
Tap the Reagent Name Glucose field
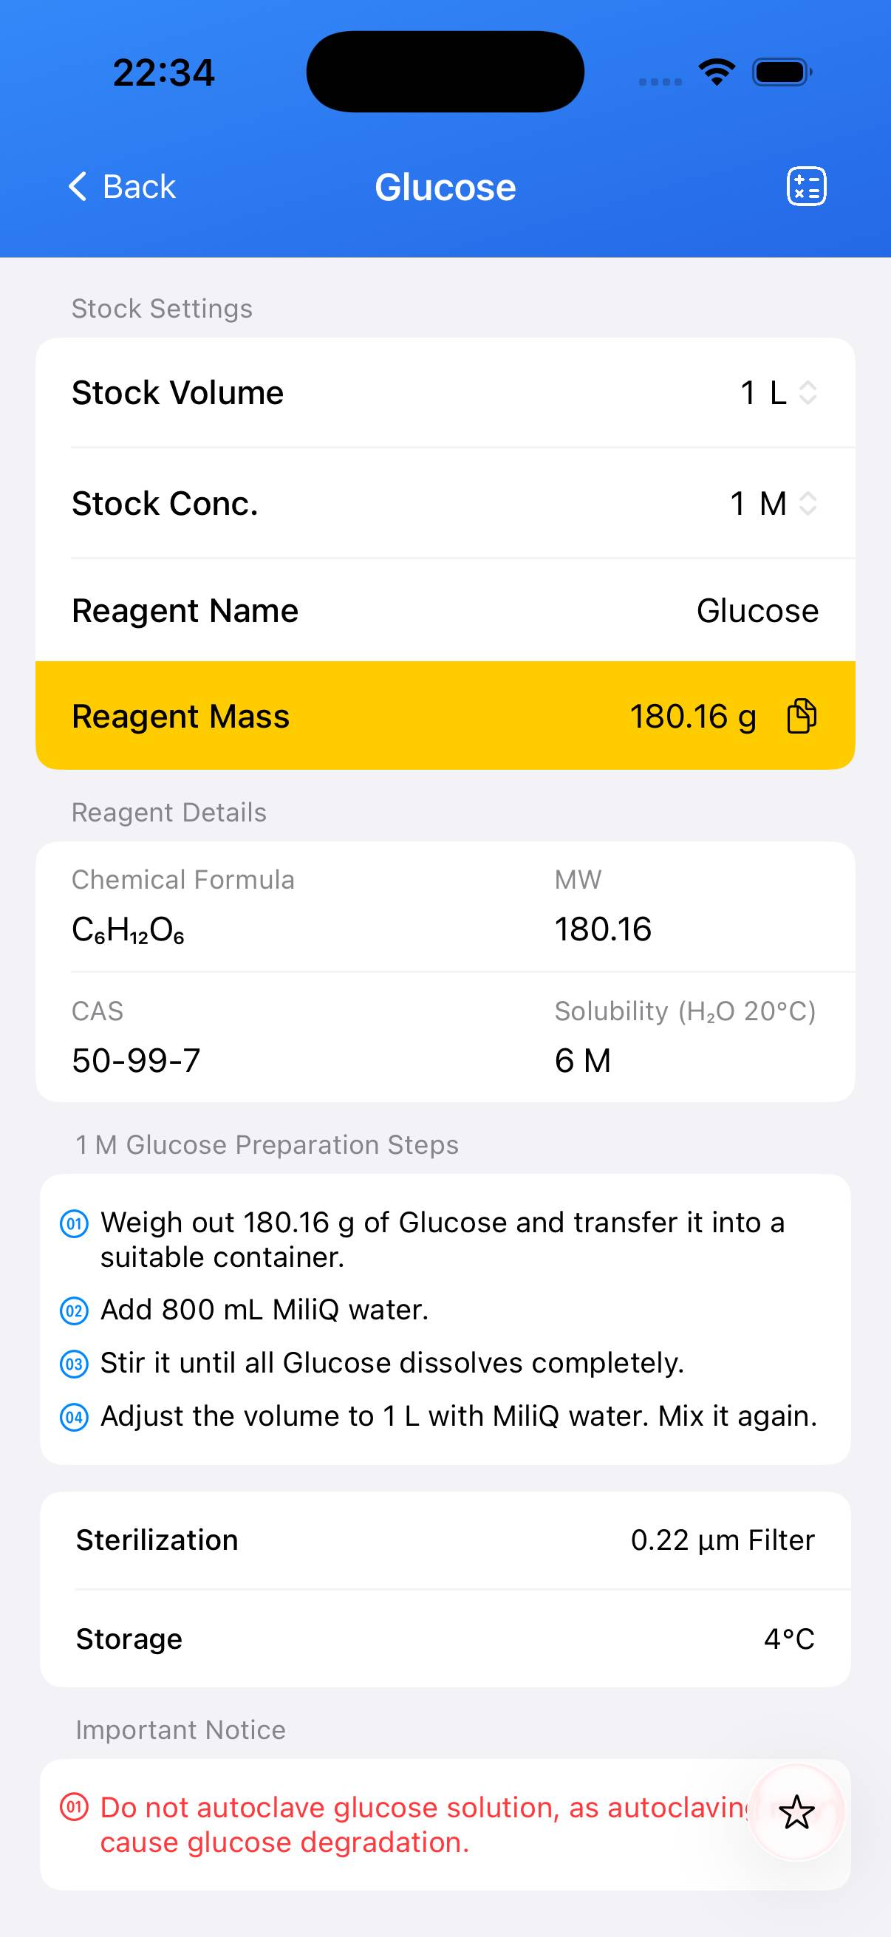tap(757, 610)
